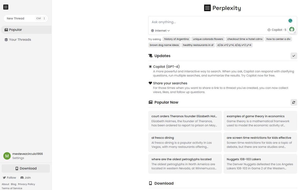
Task: Click the Discord Join icon
Action: 22,178
